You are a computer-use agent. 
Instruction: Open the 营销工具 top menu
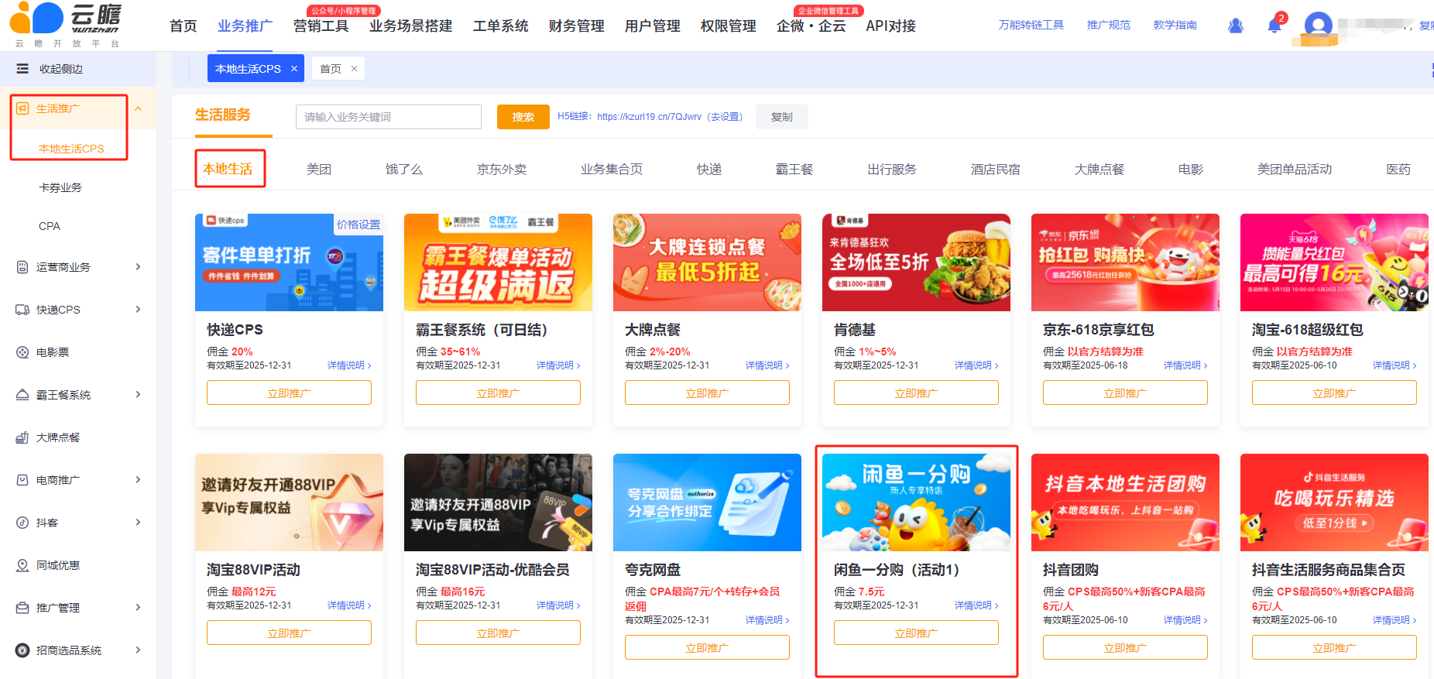[x=321, y=26]
